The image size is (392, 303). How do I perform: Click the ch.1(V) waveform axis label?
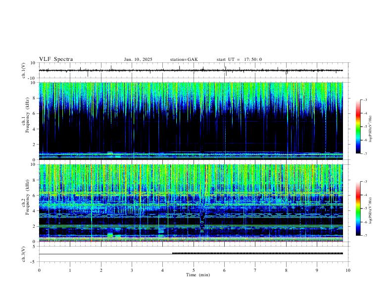(x=24, y=70)
